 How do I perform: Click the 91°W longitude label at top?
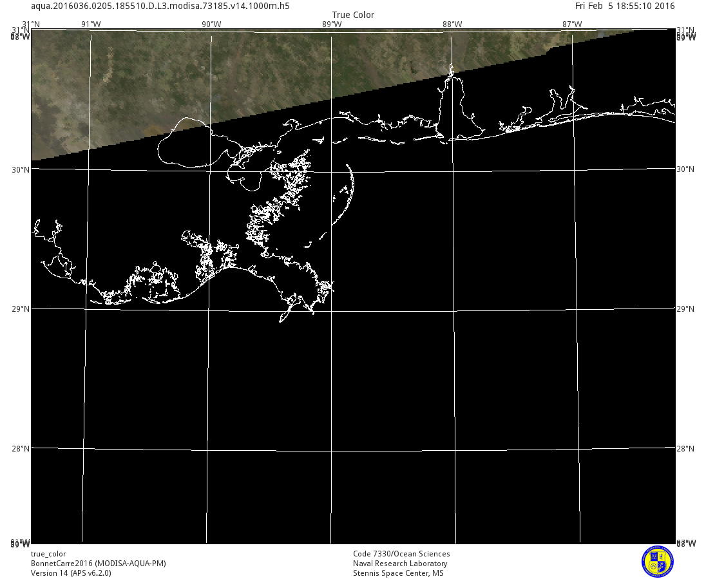pos(91,24)
